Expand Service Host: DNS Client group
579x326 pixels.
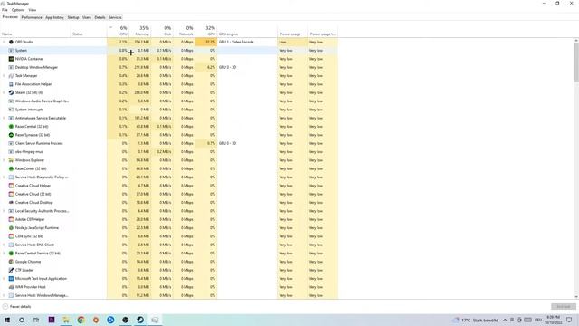tap(4, 244)
